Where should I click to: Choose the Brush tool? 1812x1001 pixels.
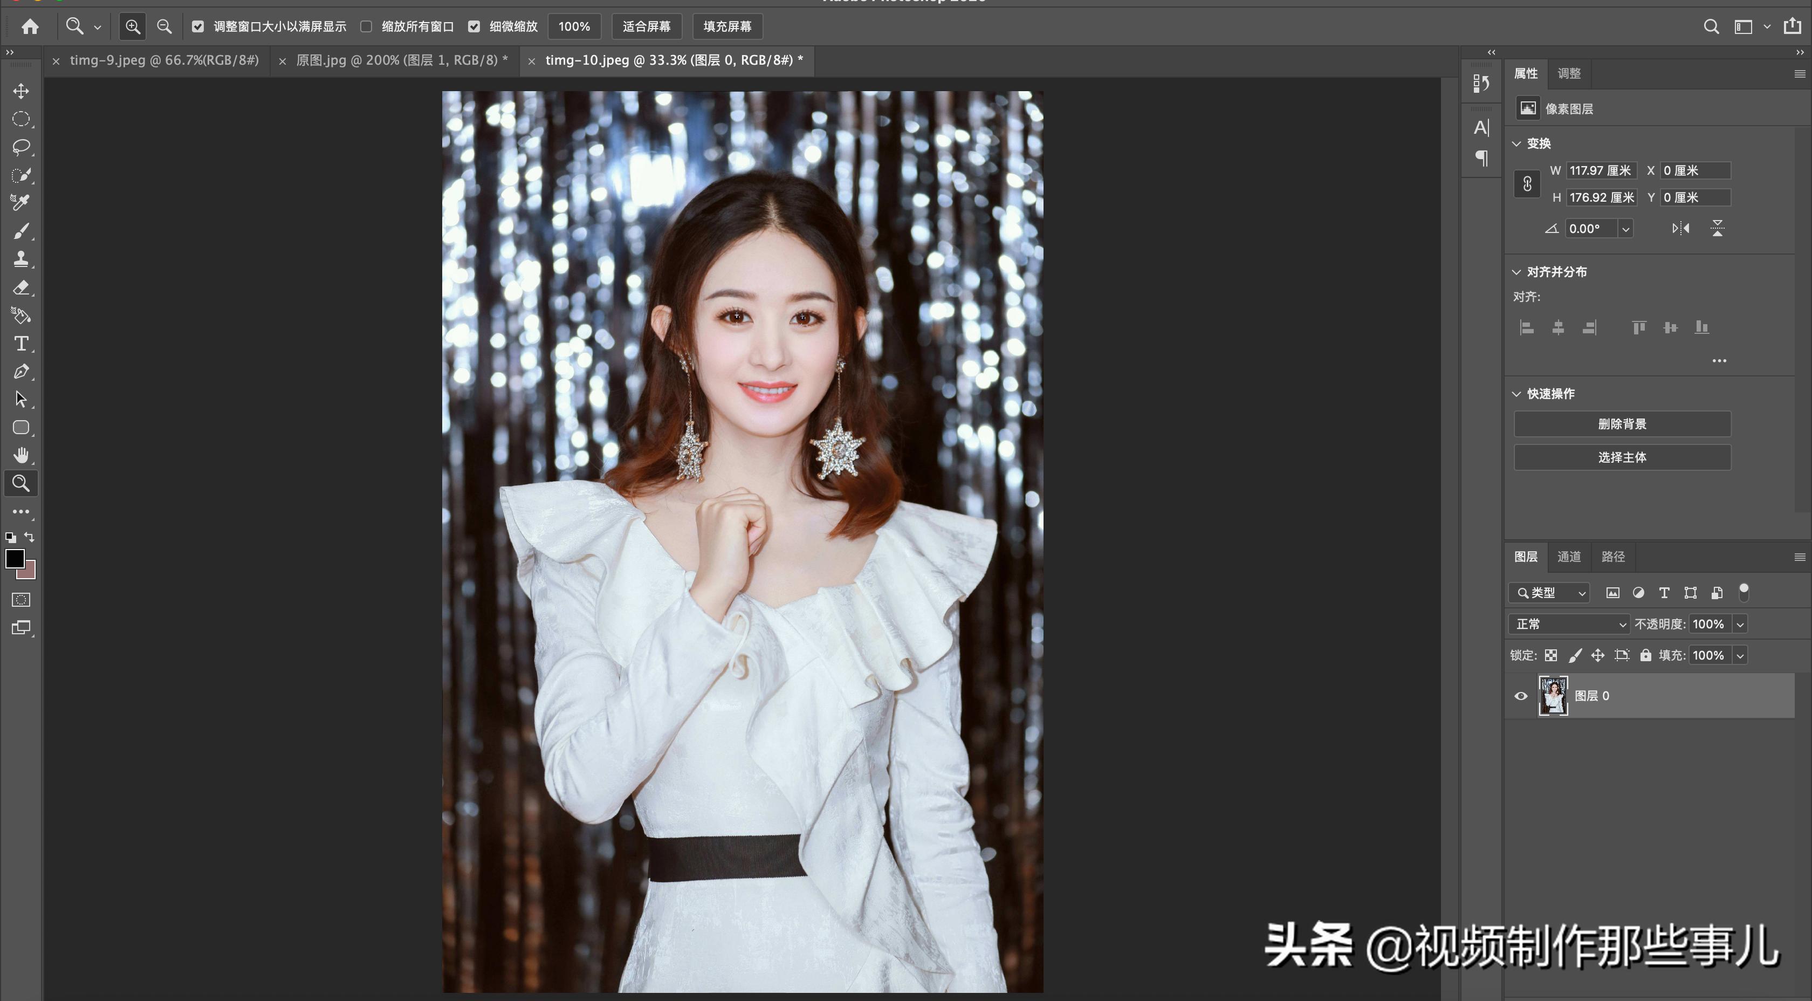21,231
